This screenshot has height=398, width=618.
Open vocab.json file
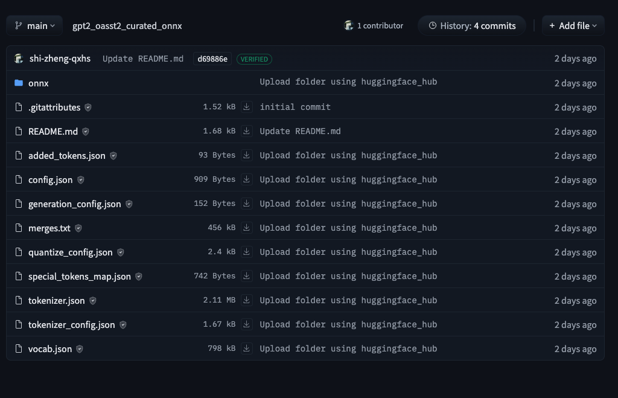pyautogui.click(x=50, y=349)
